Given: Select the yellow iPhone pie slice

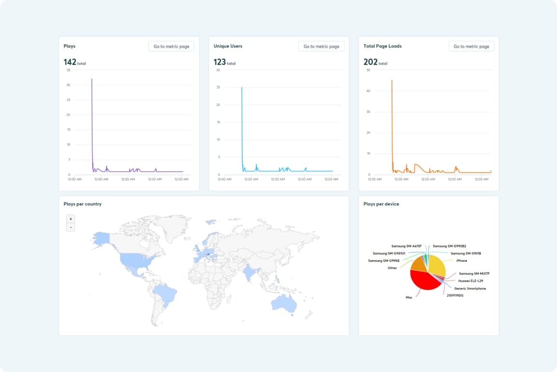Looking at the screenshot, I should [x=438, y=265].
